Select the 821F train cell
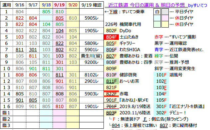 [111, 87]
